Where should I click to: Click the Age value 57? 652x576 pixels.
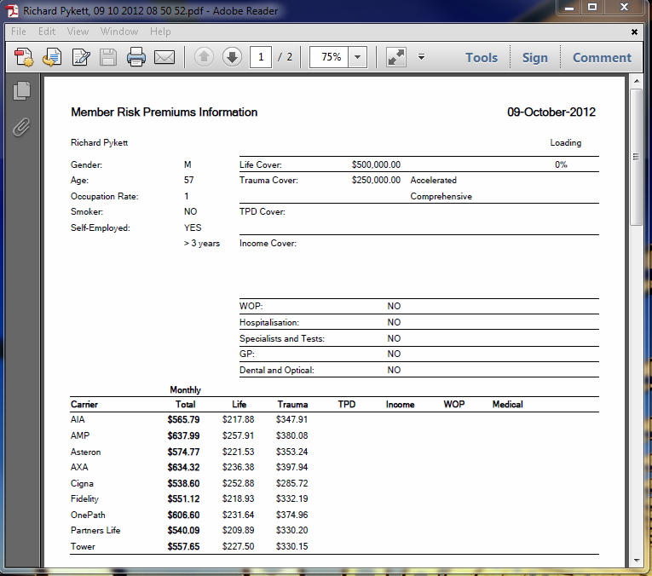pyautogui.click(x=188, y=180)
